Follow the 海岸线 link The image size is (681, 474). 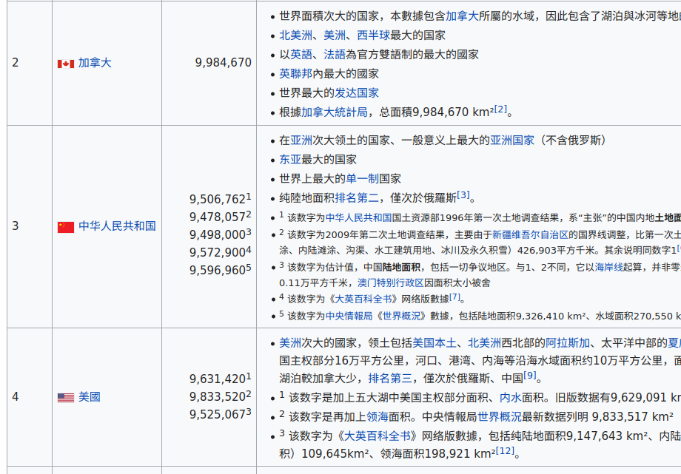tap(608, 268)
